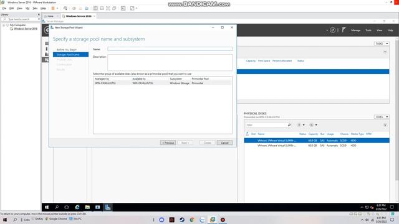Open the Server Manager Tools menu
The image size is (399, 224).
click(x=368, y=30)
